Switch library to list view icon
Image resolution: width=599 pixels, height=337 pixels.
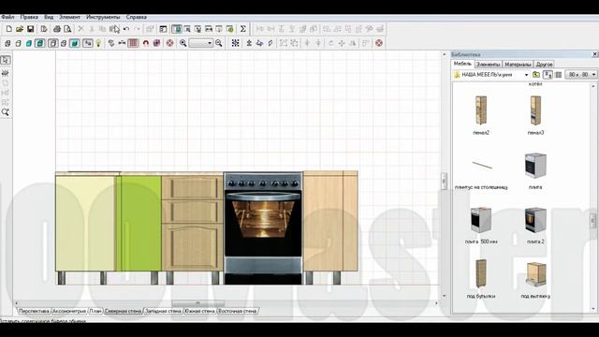coord(558,75)
